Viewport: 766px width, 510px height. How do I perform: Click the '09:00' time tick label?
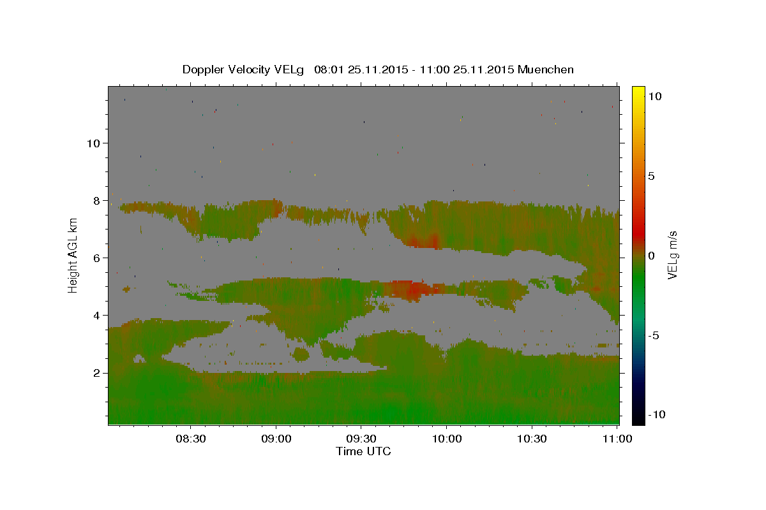coord(276,439)
